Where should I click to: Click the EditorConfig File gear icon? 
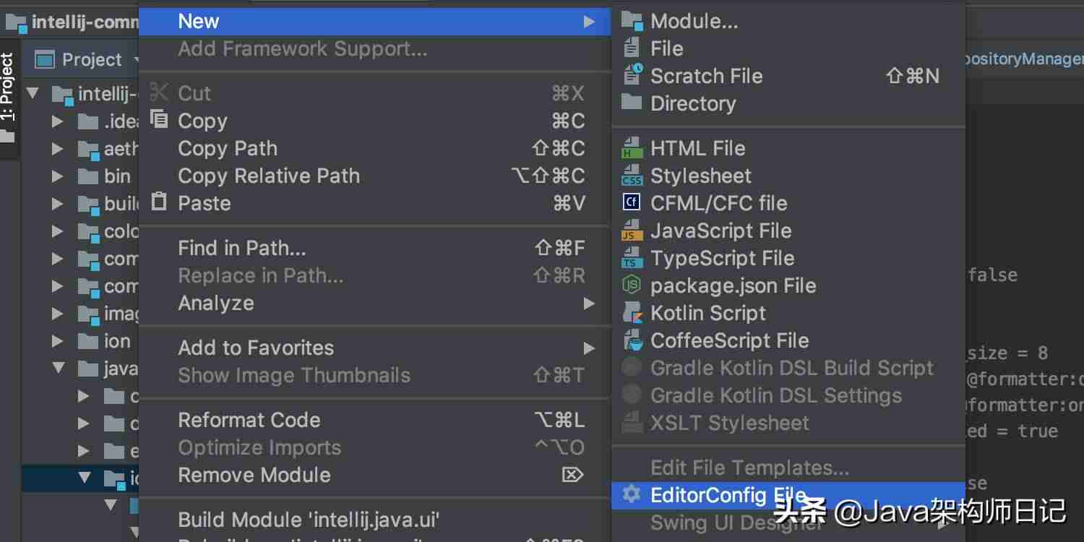pos(632,494)
